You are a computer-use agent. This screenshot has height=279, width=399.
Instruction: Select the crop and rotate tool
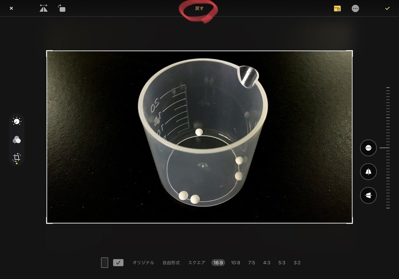click(17, 157)
